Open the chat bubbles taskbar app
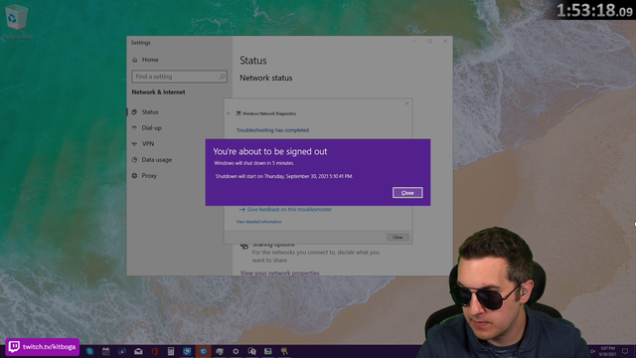This screenshot has width=636, height=358. click(251, 351)
